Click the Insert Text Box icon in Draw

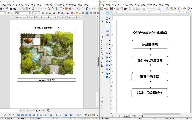(x=175, y=8)
